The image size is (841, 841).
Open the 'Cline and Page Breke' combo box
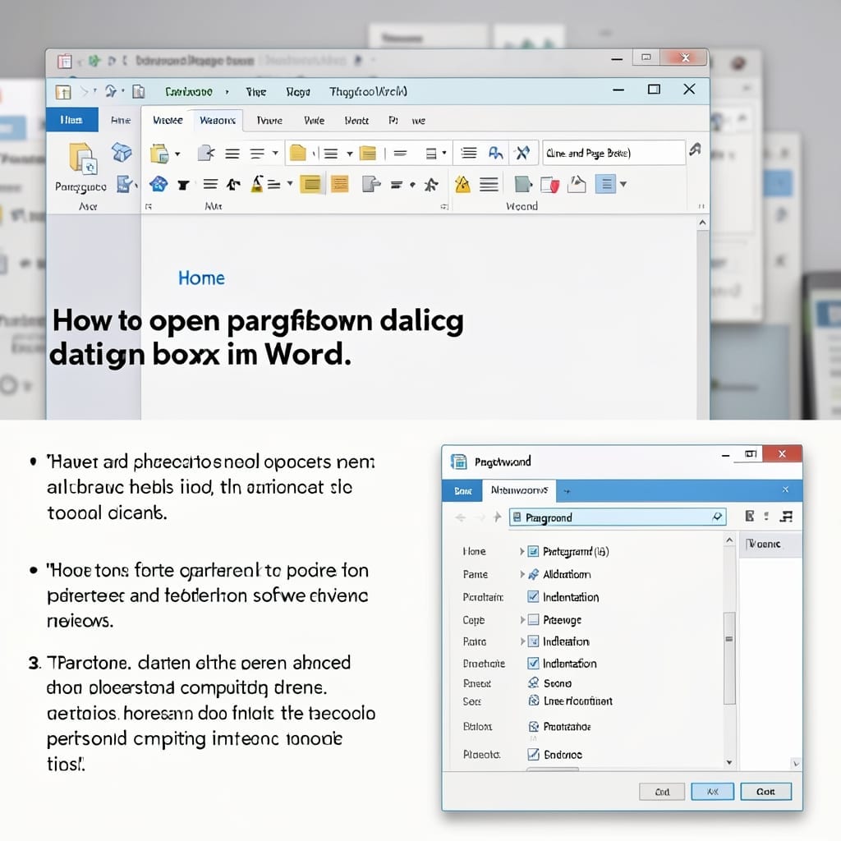point(614,153)
